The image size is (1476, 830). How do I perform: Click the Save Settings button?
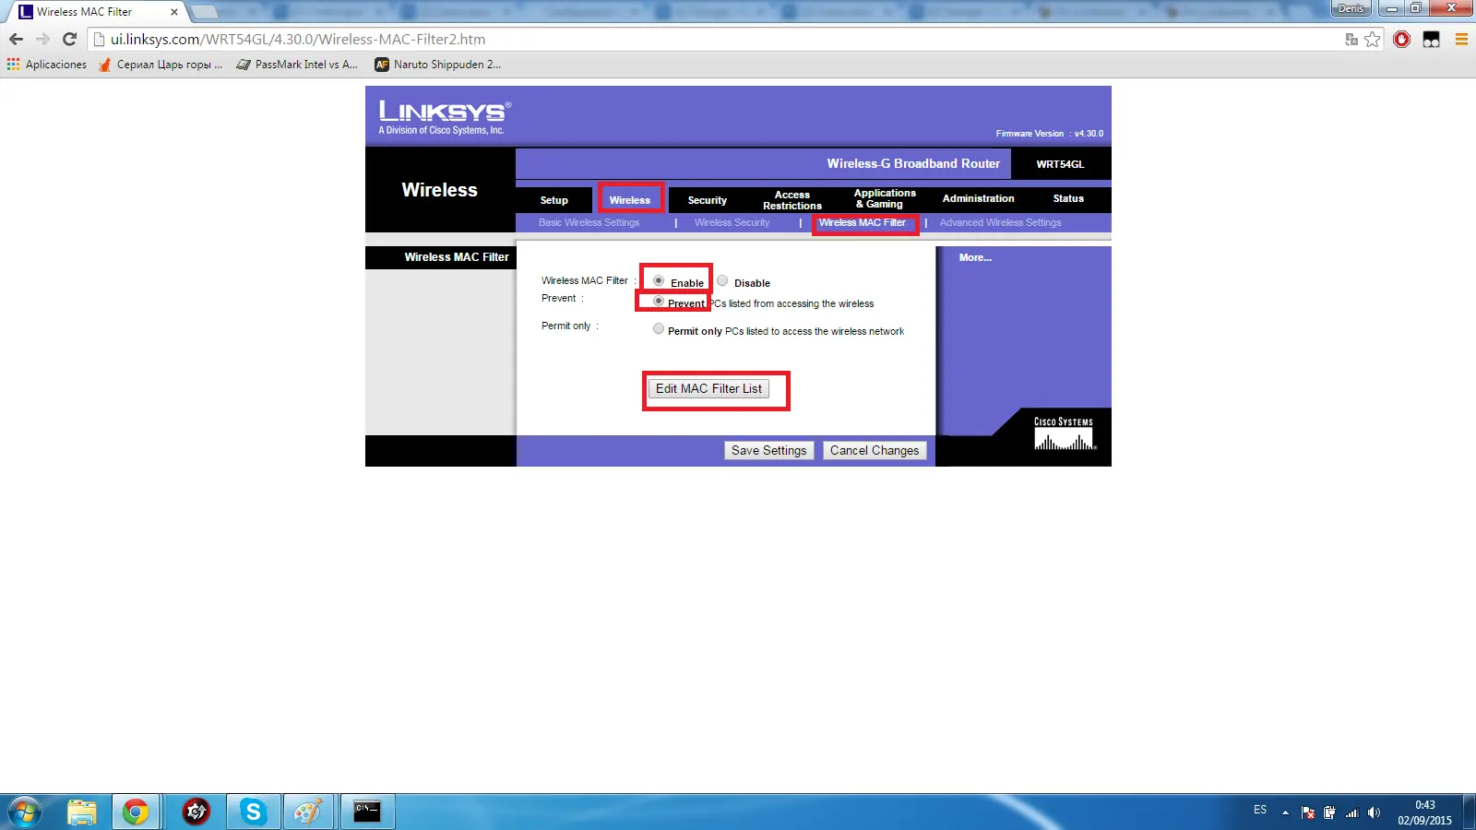[768, 451]
